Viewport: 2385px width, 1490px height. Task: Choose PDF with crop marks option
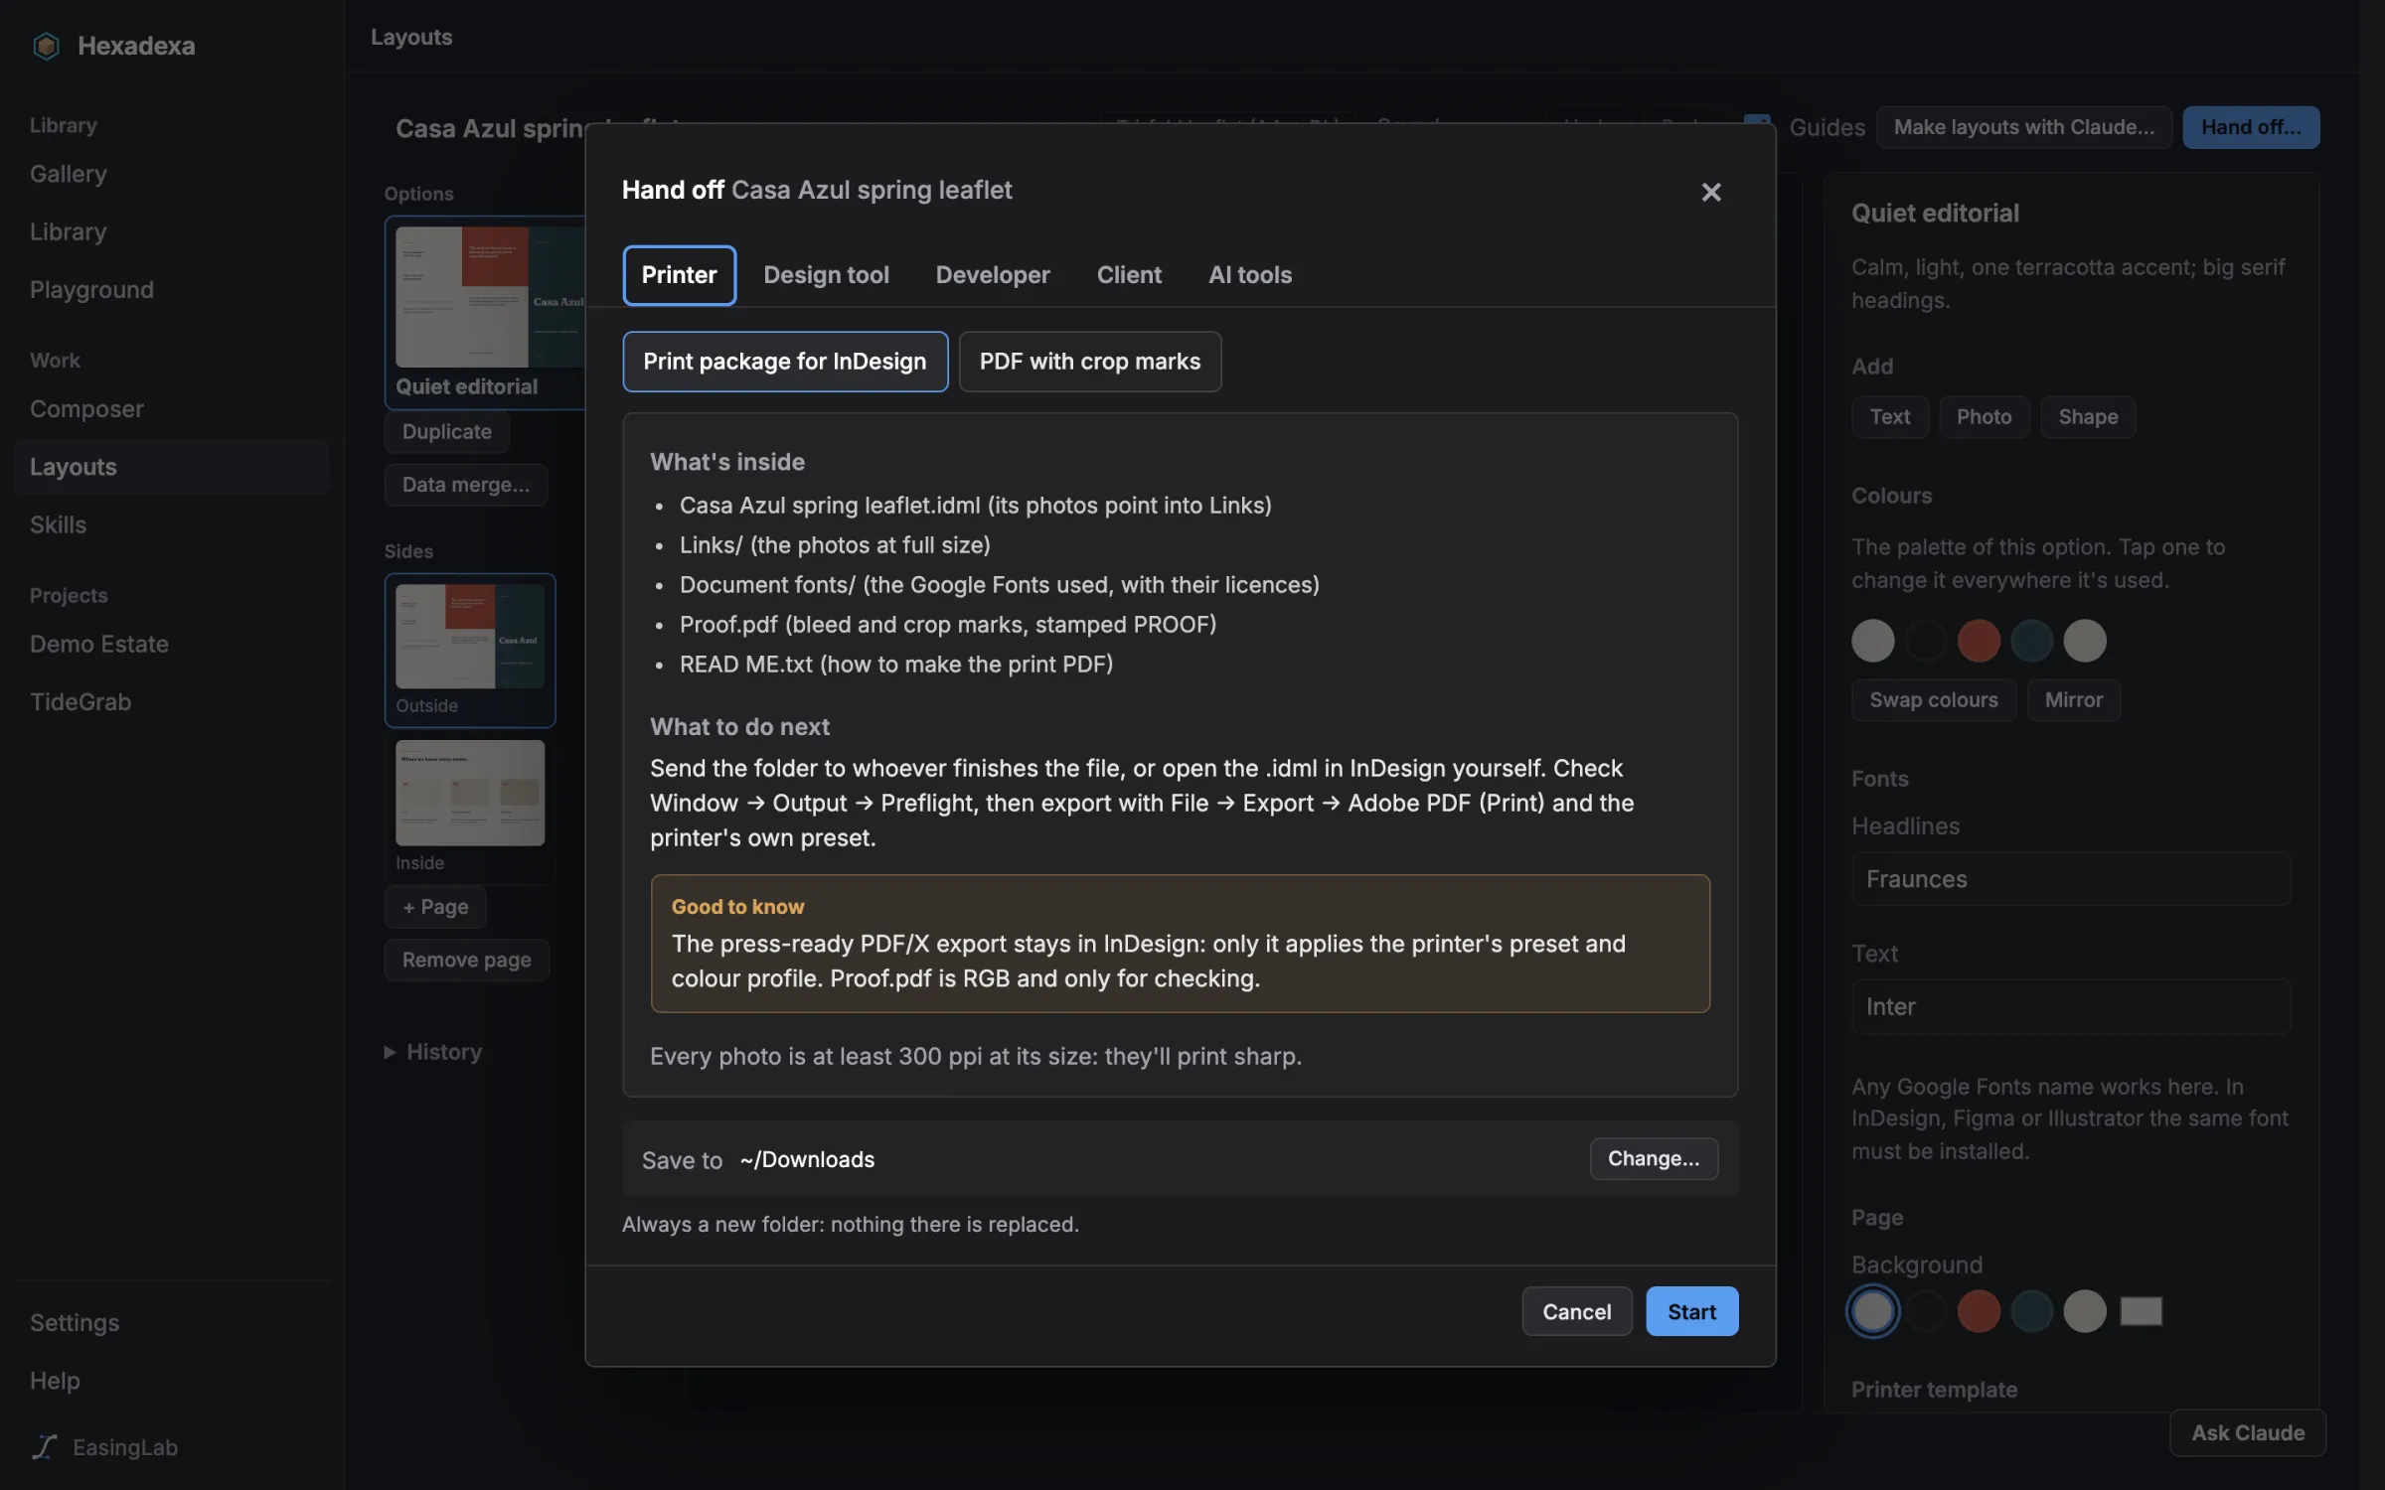pyautogui.click(x=1089, y=362)
